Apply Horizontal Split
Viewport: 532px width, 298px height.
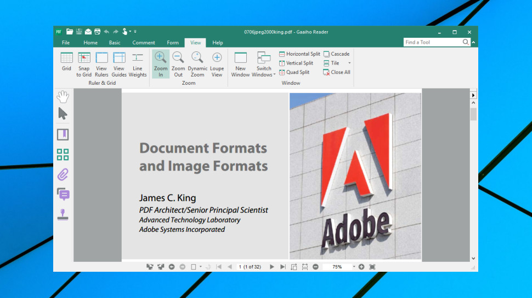click(x=299, y=54)
